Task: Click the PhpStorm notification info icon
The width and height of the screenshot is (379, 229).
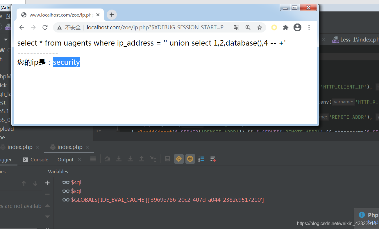Action: click(362, 215)
